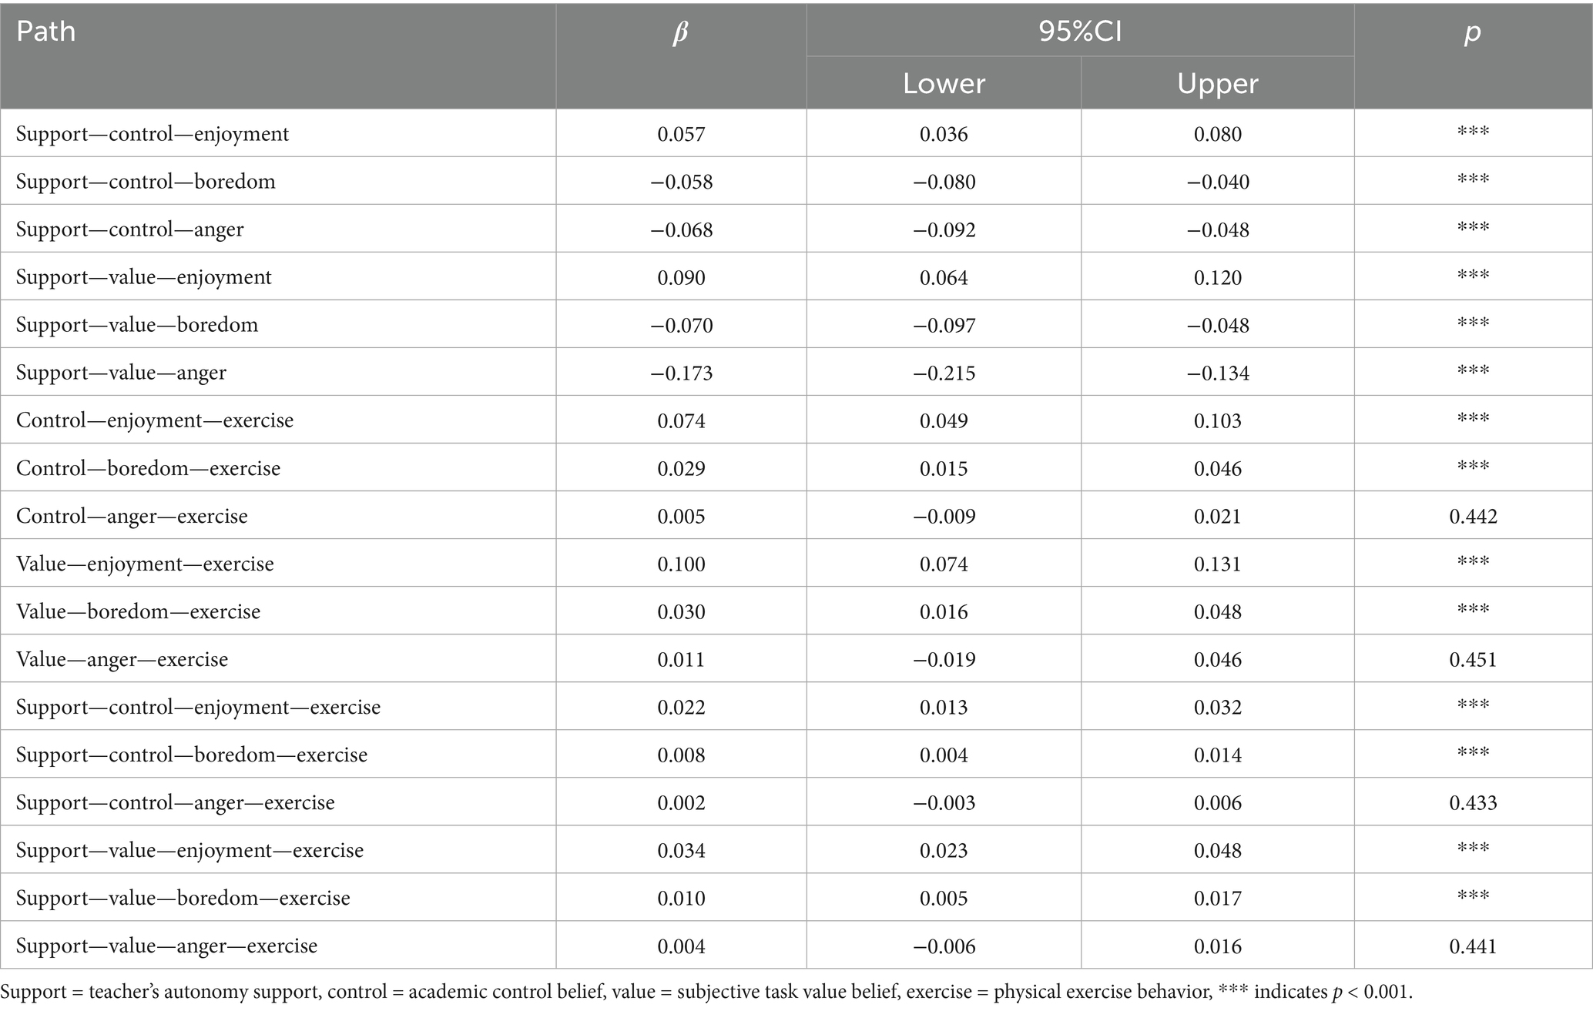The width and height of the screenshot is (1593, 1011).
Task: Select the Support—value—boredom—exercise path cell
Action: tap(183, 898)
